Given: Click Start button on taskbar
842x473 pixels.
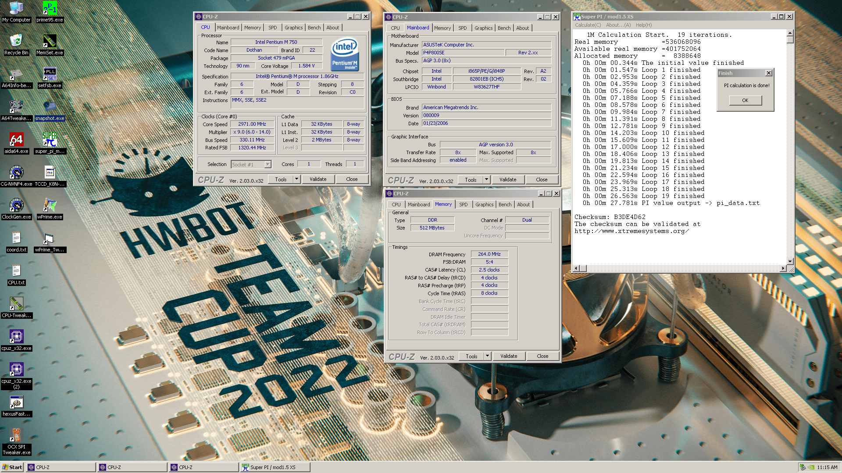Looking at the screenshot, I should (x=12, y=467).
